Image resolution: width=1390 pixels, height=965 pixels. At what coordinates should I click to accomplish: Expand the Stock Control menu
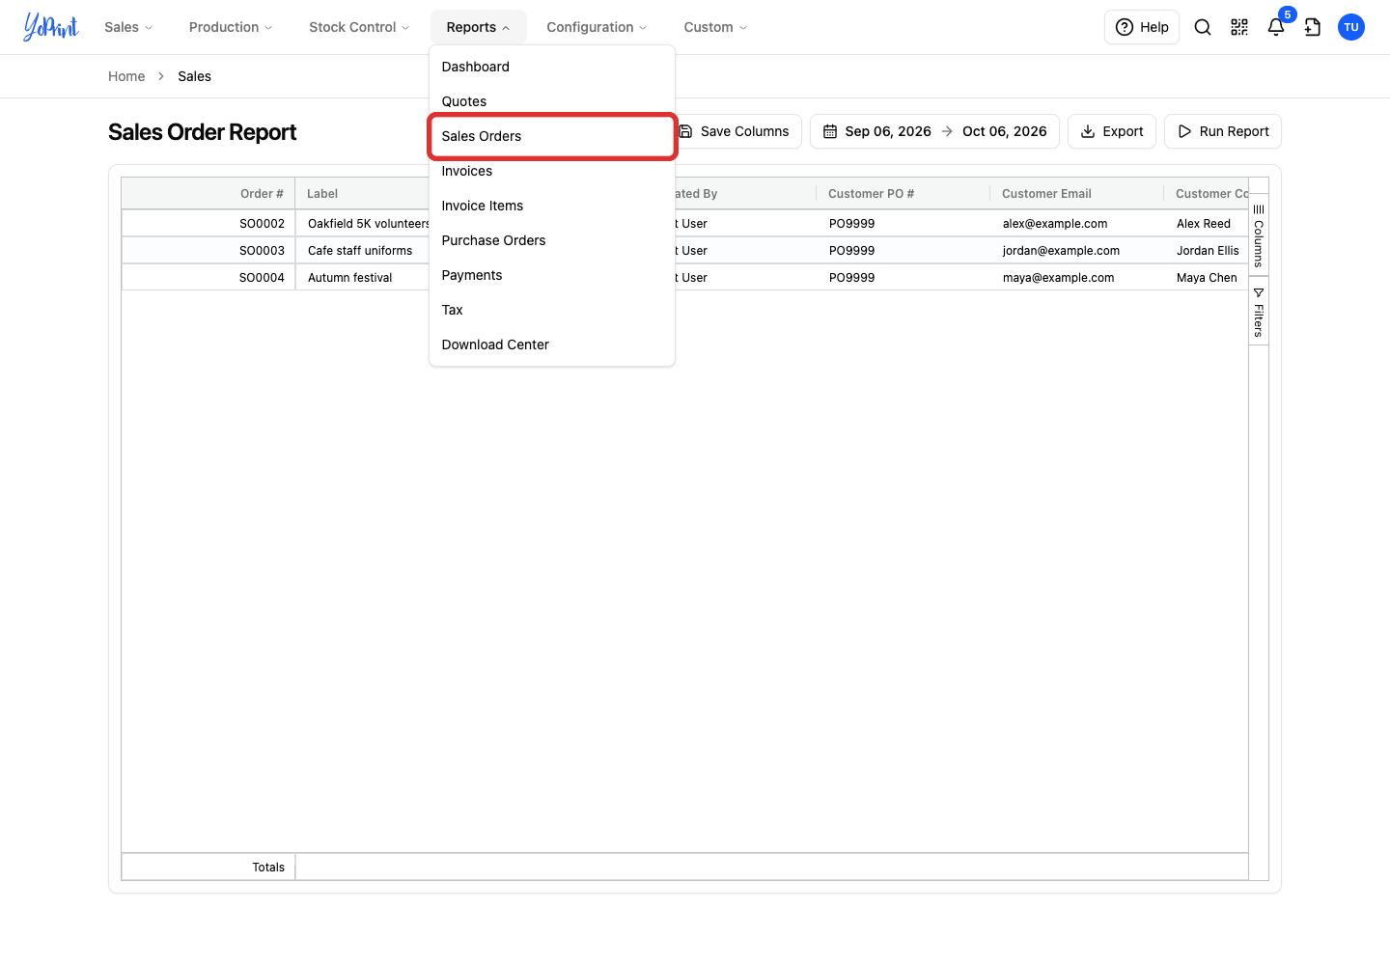359,27
